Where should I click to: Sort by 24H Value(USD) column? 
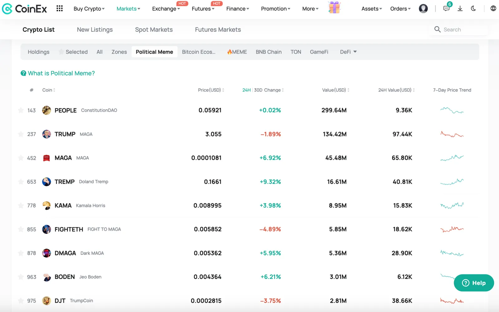[396, 90]
